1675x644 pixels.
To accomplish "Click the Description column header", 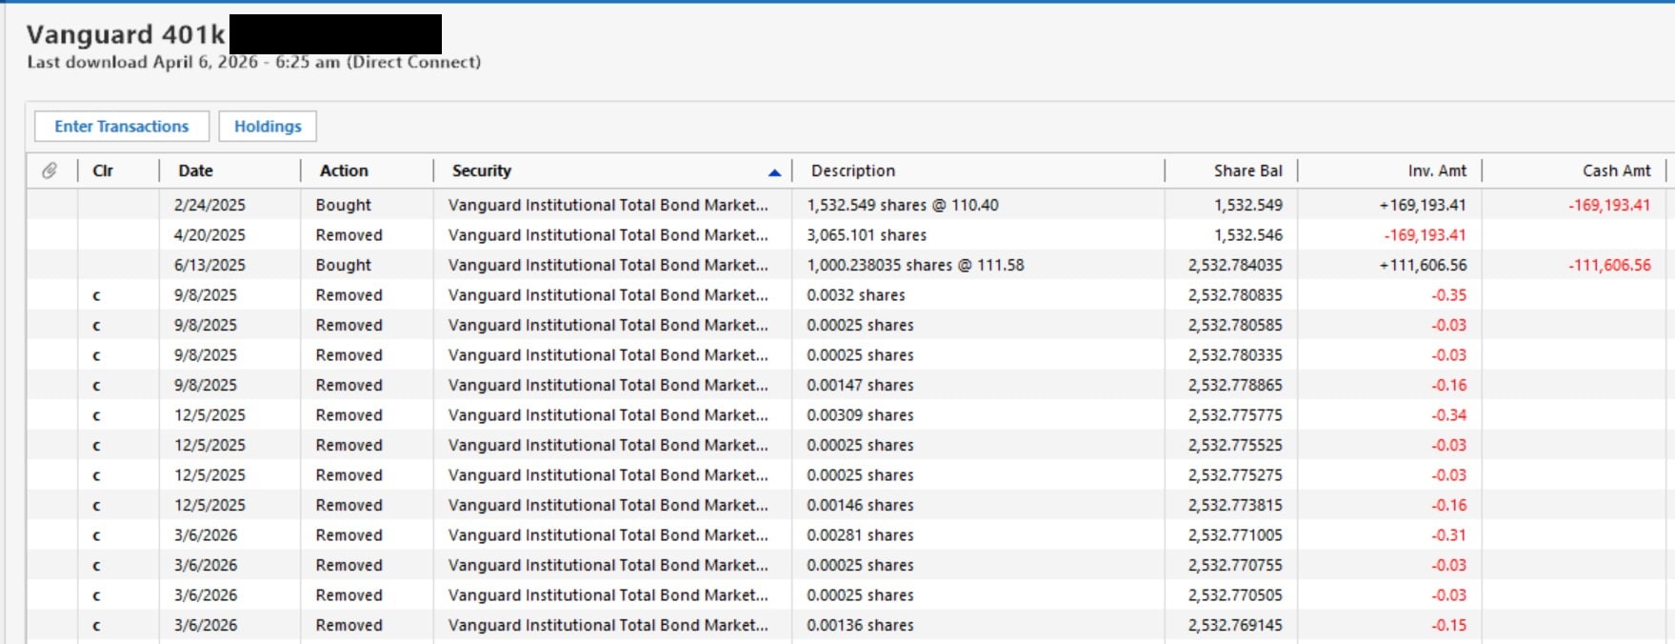I will point(853,171).
